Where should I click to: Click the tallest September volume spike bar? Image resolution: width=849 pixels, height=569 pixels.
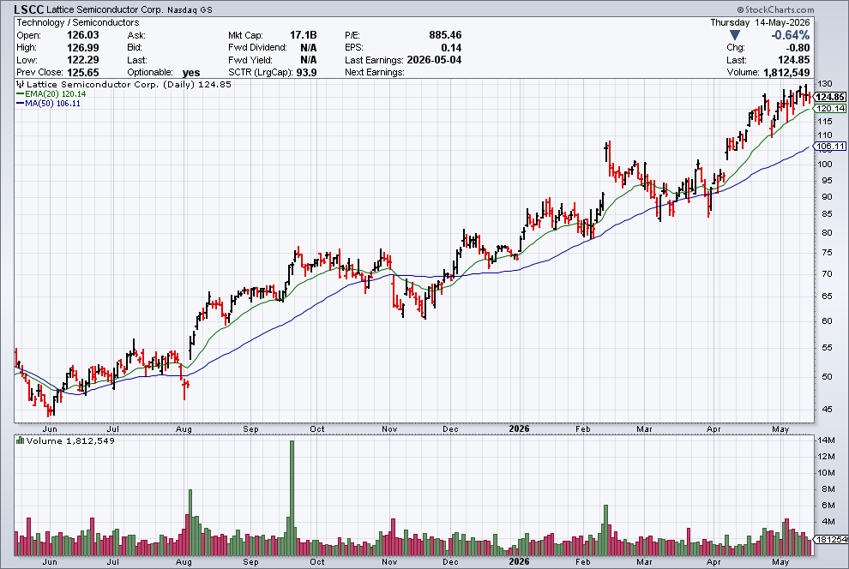[x=292, y=498]
